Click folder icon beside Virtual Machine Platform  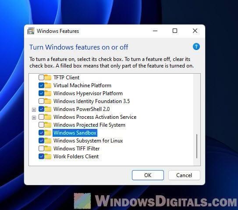(x=48, y=85)
